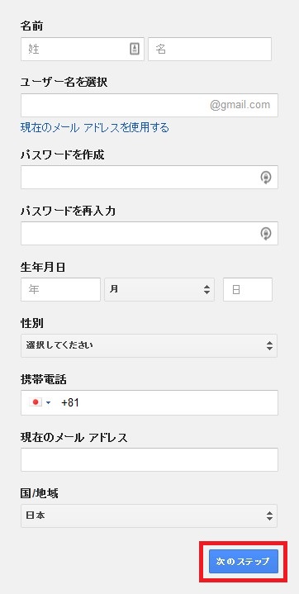The height and width of the screenshot is (594, 299).
Task: Open the 国/地域 dropdown showing 日本
Action: [149, 516]
